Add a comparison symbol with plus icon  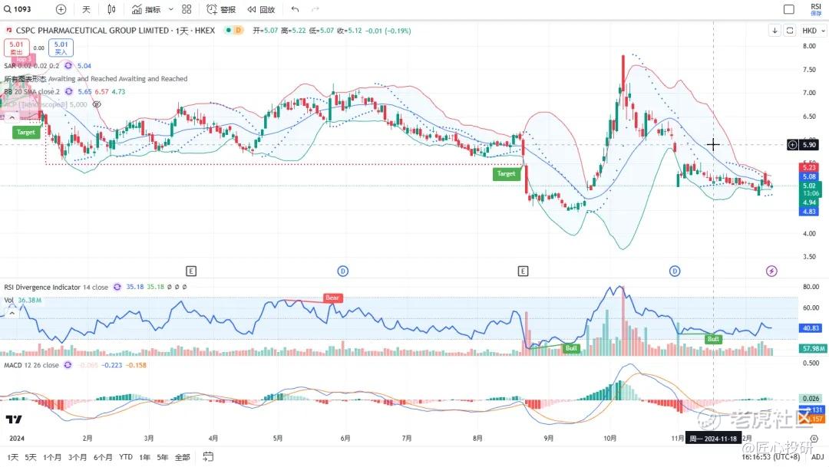[61, 9]
